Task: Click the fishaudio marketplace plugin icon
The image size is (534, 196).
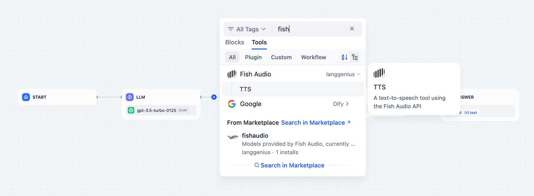Action: [232, 137]
